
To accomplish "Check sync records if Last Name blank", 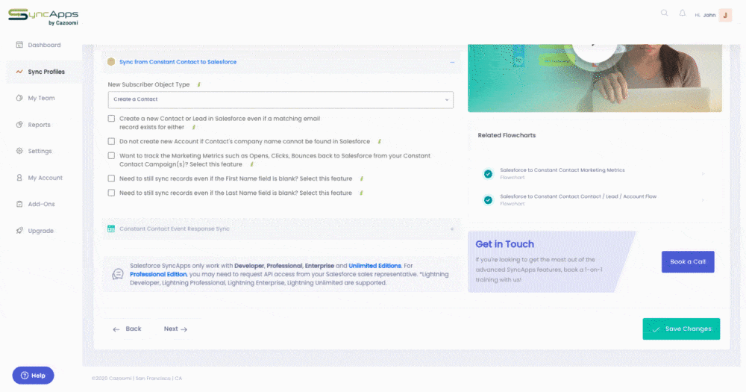I will (x=111, y=193).
